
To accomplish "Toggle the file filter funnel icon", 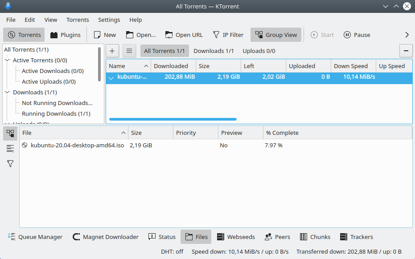I will coord(10,164).
